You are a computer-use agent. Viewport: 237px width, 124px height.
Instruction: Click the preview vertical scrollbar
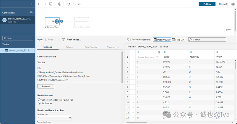(x=235, y=65)
